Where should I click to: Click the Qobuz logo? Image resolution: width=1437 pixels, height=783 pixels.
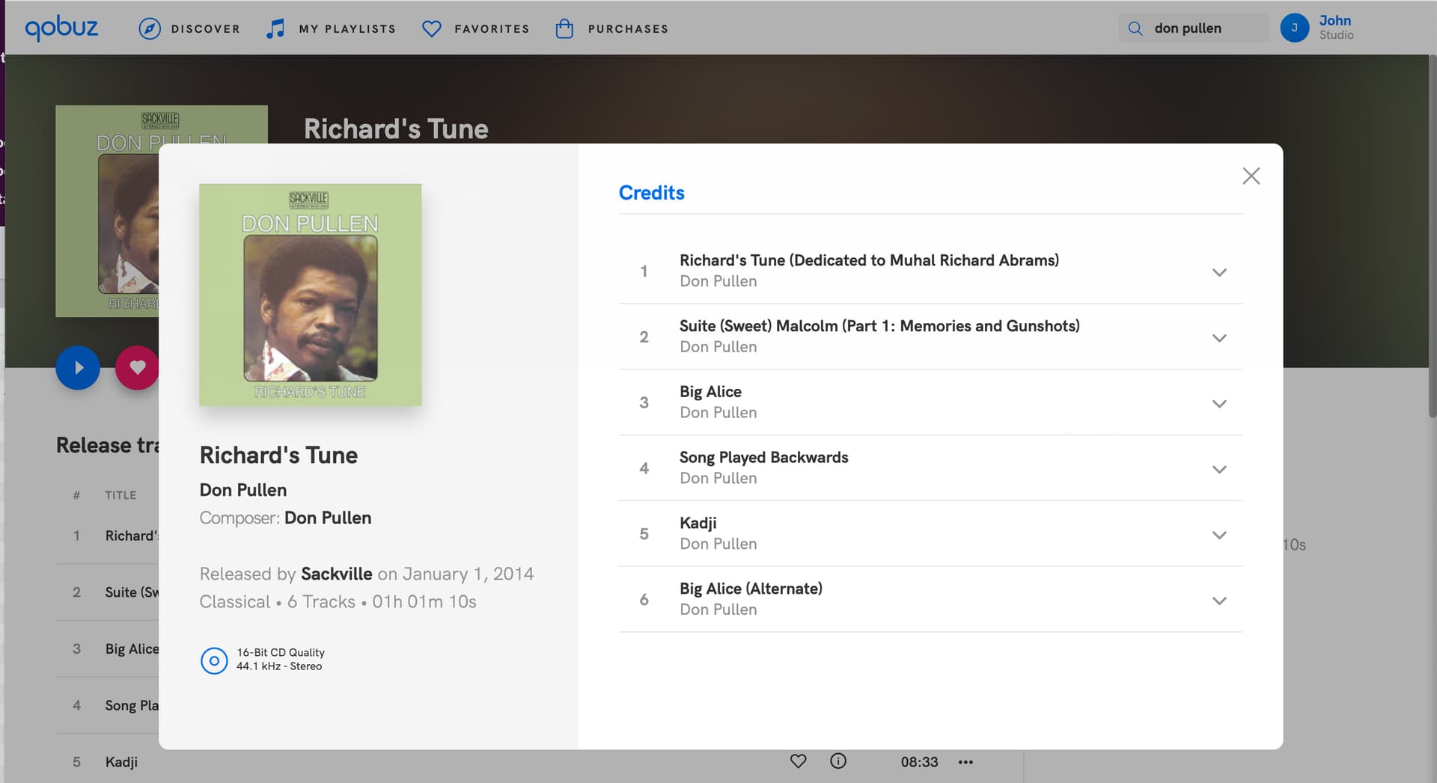[61, 28]
